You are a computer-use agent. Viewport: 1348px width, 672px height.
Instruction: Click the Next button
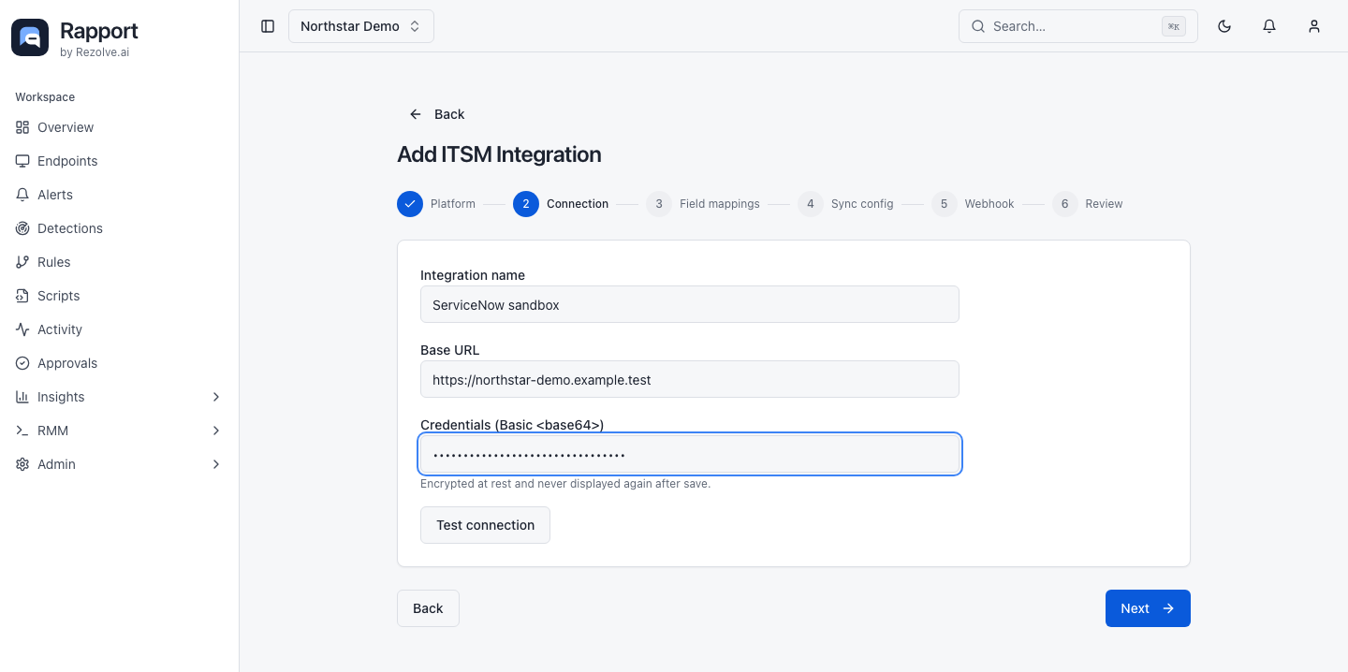[1148, 608]
